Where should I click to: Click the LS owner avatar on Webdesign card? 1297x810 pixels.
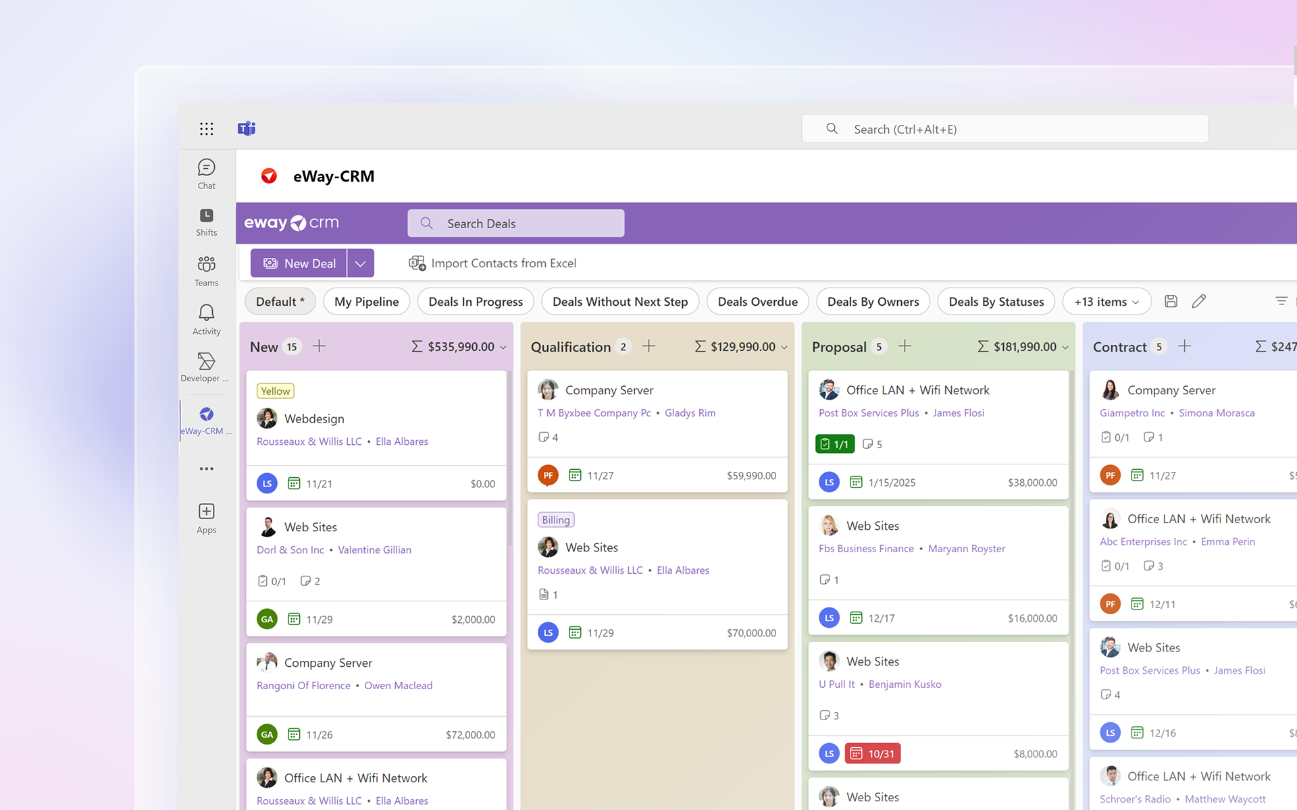click(x=268, y=483)
